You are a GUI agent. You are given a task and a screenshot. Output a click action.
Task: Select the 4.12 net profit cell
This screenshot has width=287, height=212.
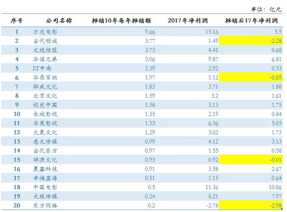(213, 141)
